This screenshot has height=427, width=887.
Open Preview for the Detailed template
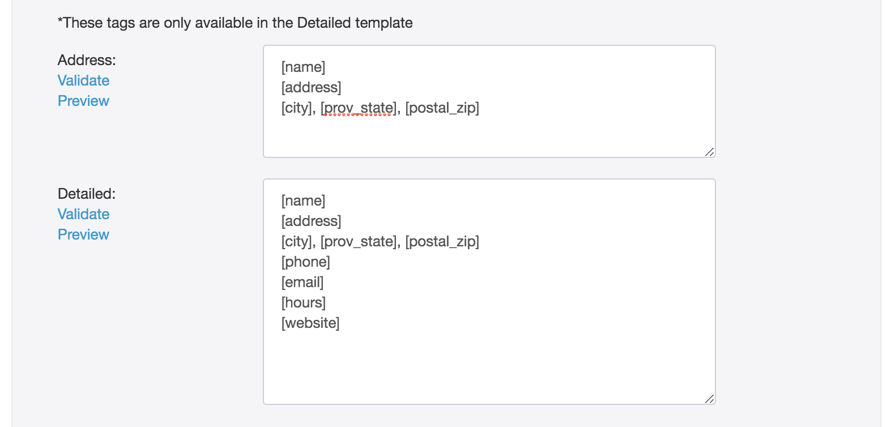point(83,234)
